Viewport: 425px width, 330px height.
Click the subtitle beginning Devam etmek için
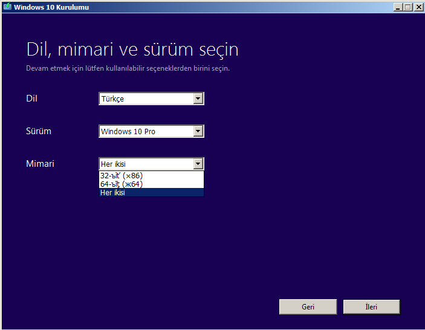[128, 68]
